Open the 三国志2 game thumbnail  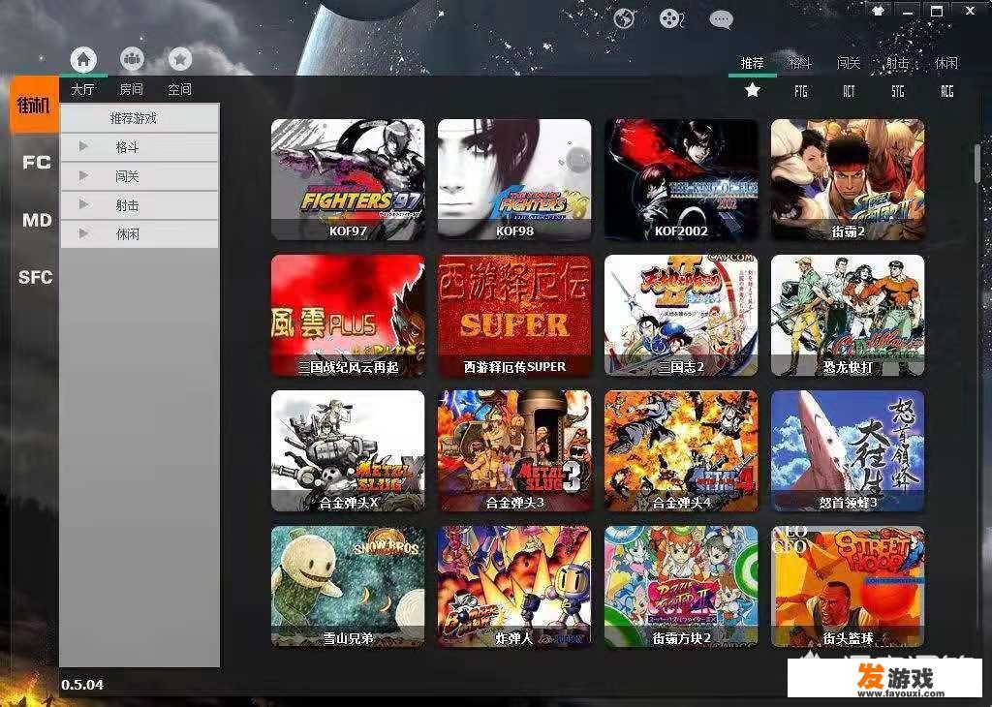tap(681, 316)
